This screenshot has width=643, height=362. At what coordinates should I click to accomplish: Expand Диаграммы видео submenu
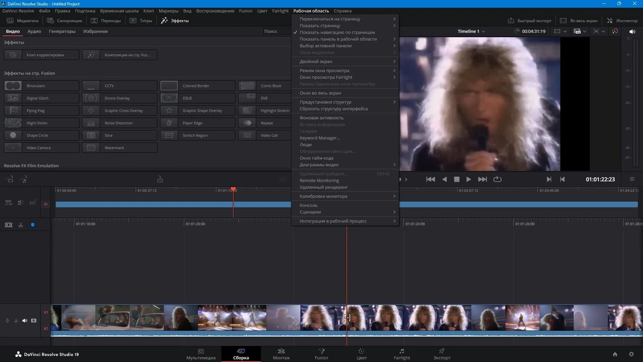coord(345,165)
